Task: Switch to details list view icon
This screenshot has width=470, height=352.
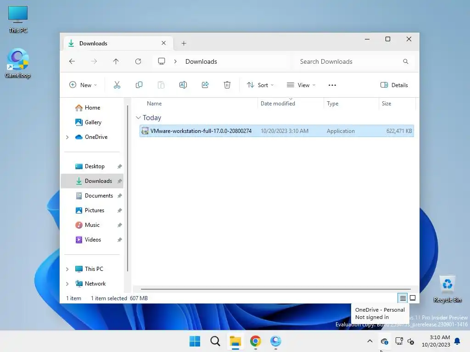Action: [403, 298]
